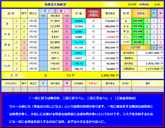Select the 終値 column header
The width and height of the screenshot is (165, 128).
click(79, 13)
